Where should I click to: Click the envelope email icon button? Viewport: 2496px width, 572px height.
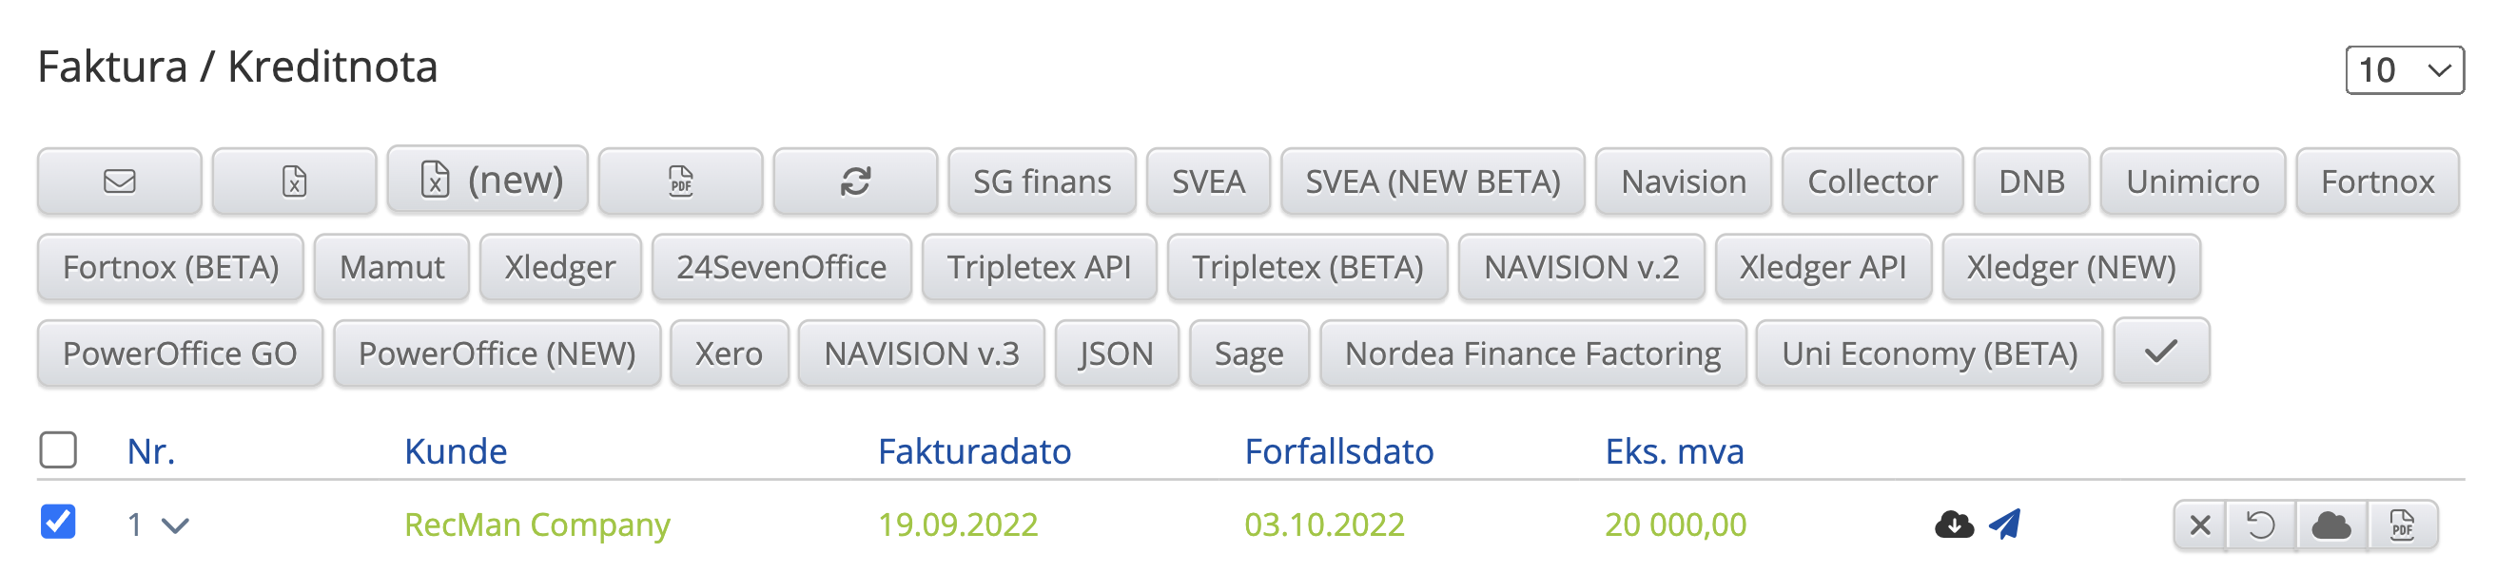pyautogui.click(x=119, y=181)
